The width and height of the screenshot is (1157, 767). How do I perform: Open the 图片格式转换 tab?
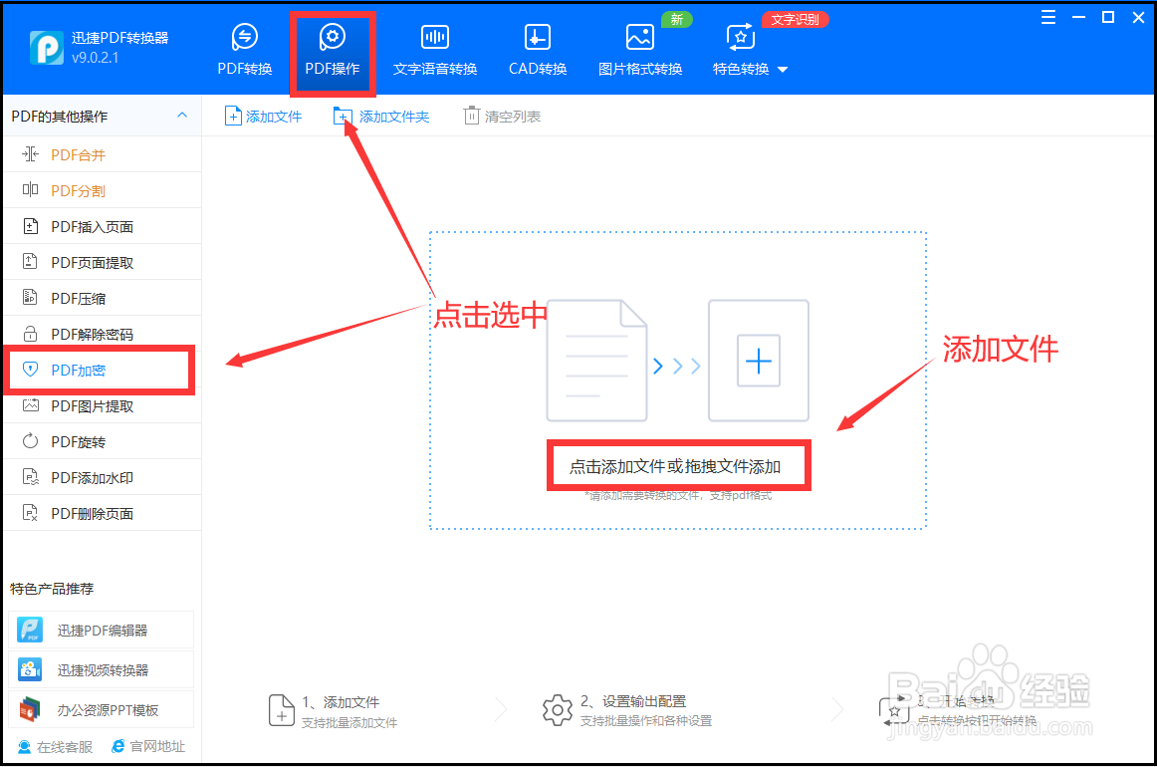coord(640,50)
